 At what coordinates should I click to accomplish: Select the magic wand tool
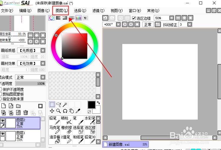coord(65,105)
